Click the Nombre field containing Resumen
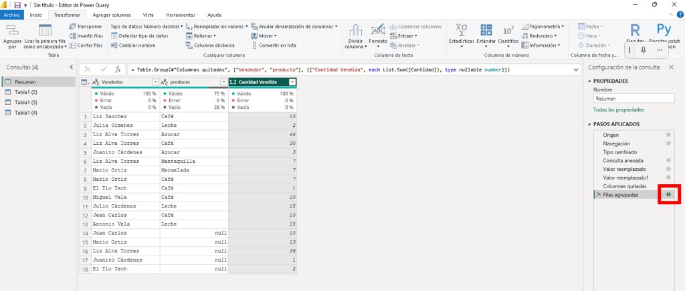 pos(632,97)
